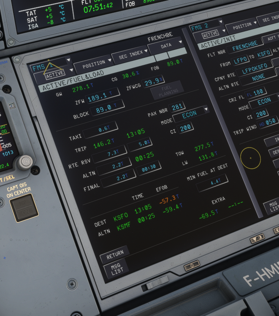Select the BLOCK fuel 89.0 field

pos(107,108)
